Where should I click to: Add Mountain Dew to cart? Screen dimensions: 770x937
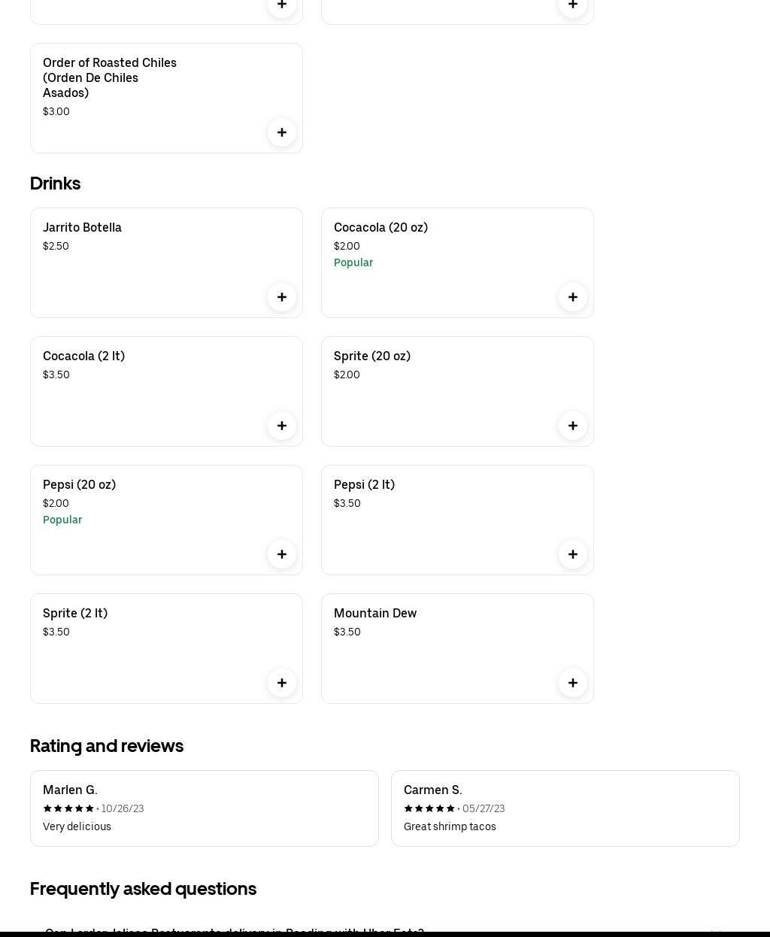[573, 683]
